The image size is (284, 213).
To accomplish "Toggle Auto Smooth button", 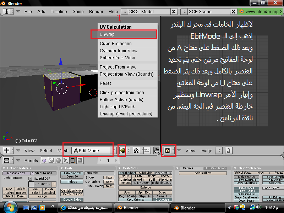I will click(72, 173).
